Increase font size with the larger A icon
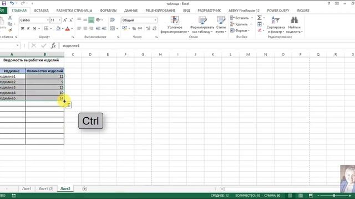 coord(65,20)
